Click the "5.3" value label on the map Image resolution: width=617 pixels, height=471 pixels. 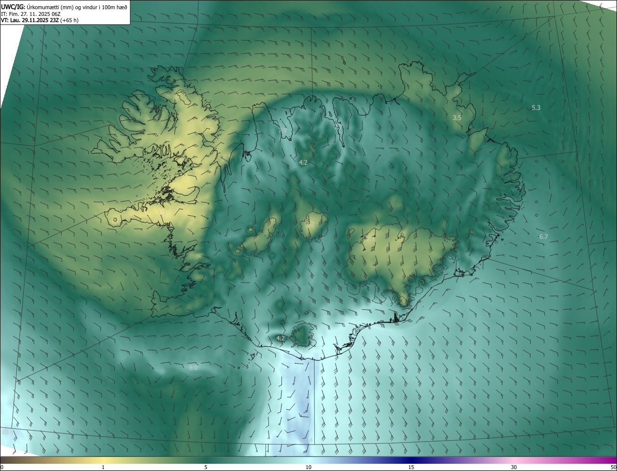coord(536,107)
